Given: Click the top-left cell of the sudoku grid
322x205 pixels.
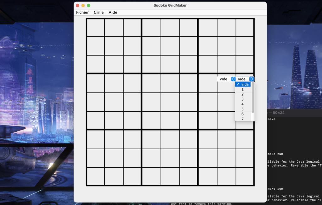Looking at the screenshot, I should pos(96,28).
